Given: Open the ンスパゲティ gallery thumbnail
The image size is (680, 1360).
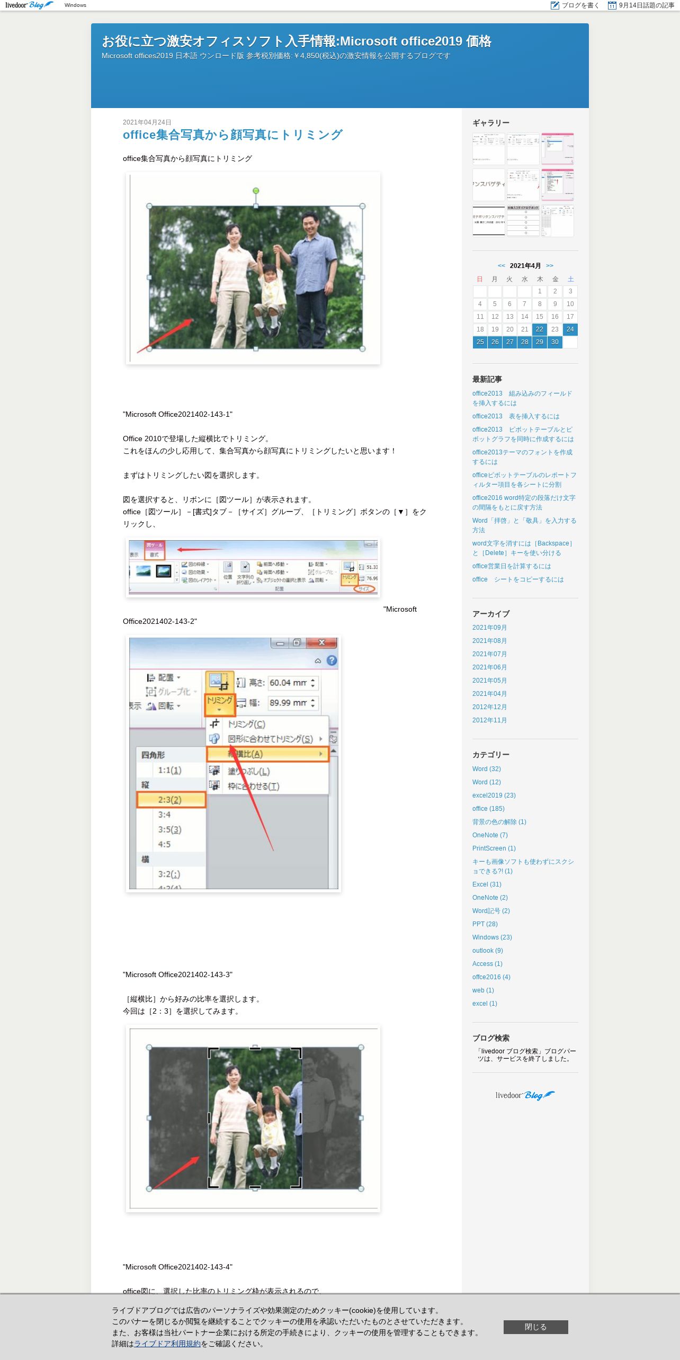Looking at the screenshot, I should 488,184.
